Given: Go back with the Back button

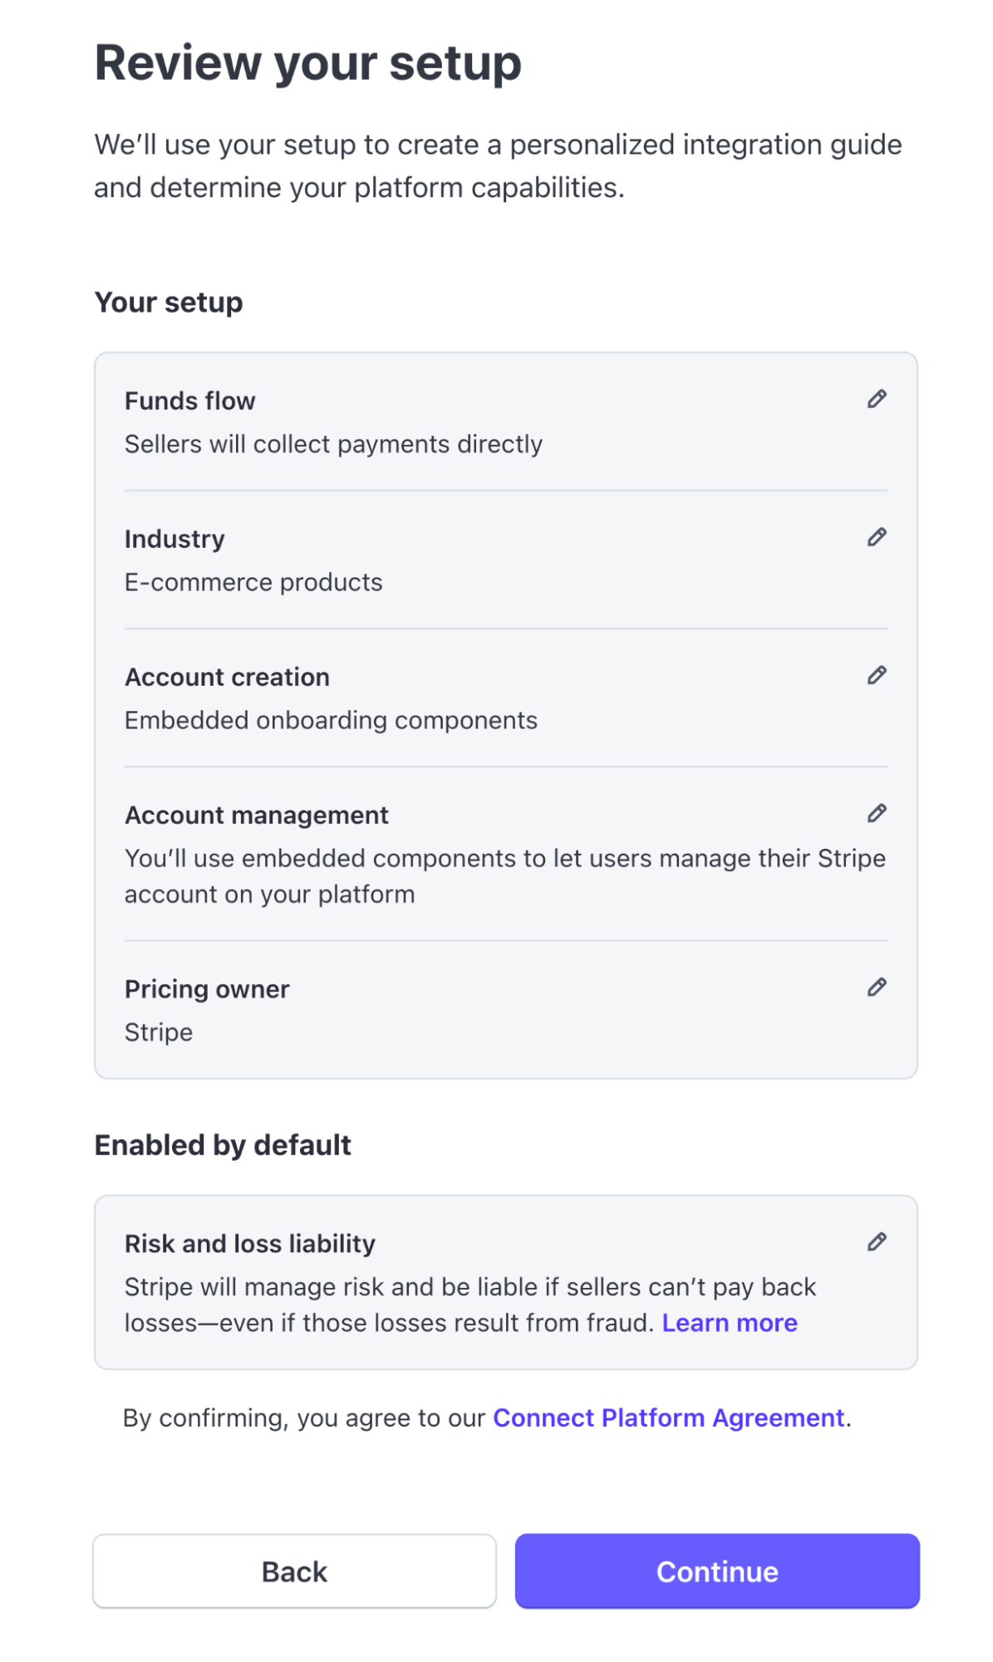Looking at the screenshot, I should (x=294, y=1571).
